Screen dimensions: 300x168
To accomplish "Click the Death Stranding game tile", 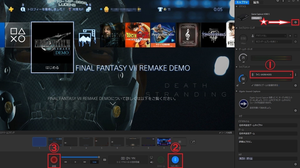I will (x=112, y=35).
